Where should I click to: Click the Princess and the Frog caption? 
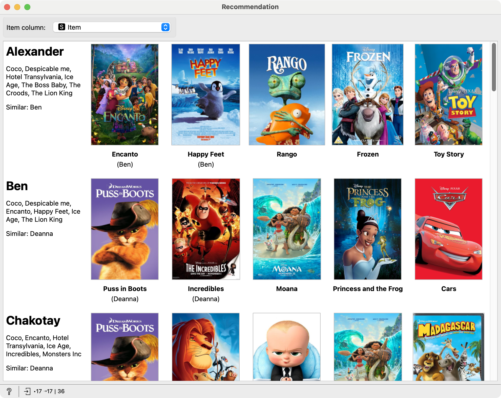[368, 289]
